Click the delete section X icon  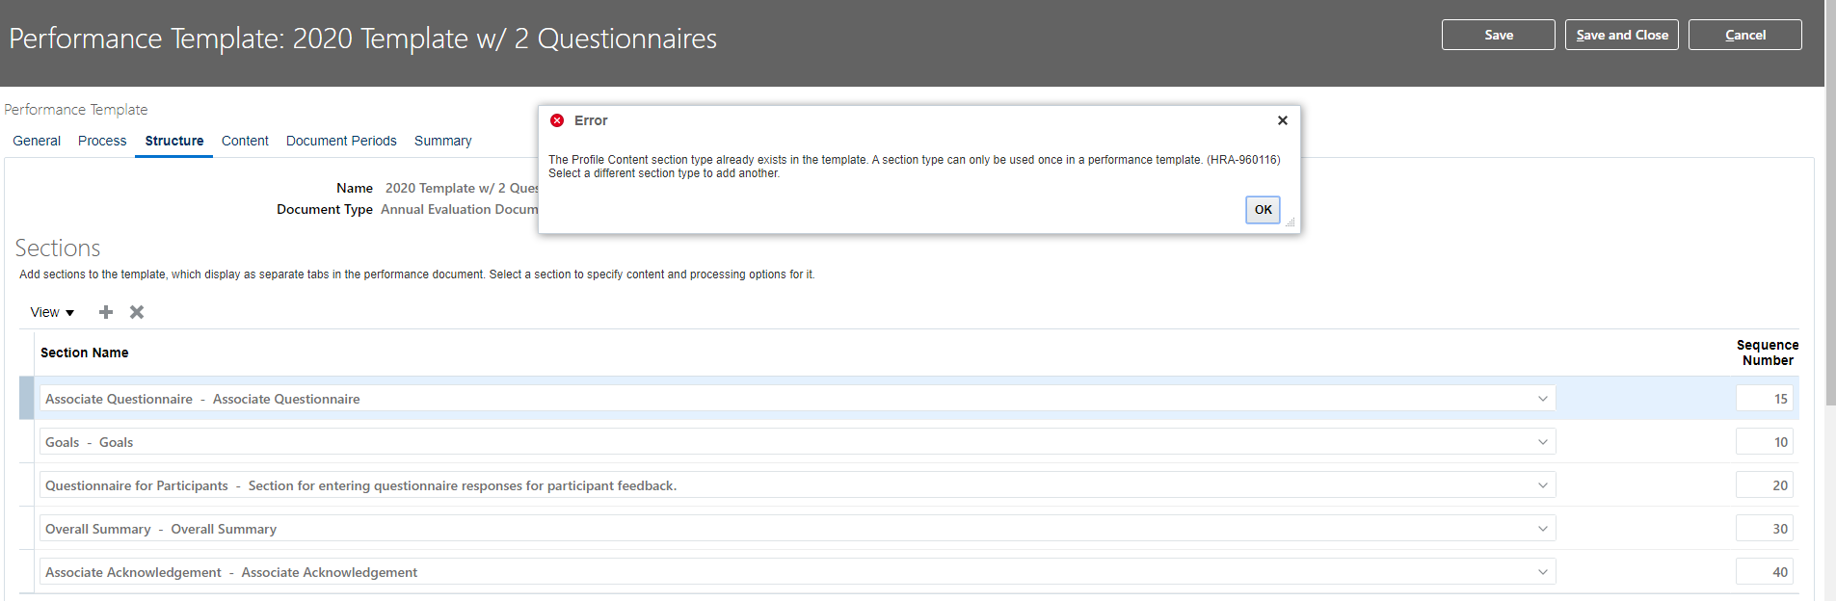pyautogui.click(x=137, y=312)
